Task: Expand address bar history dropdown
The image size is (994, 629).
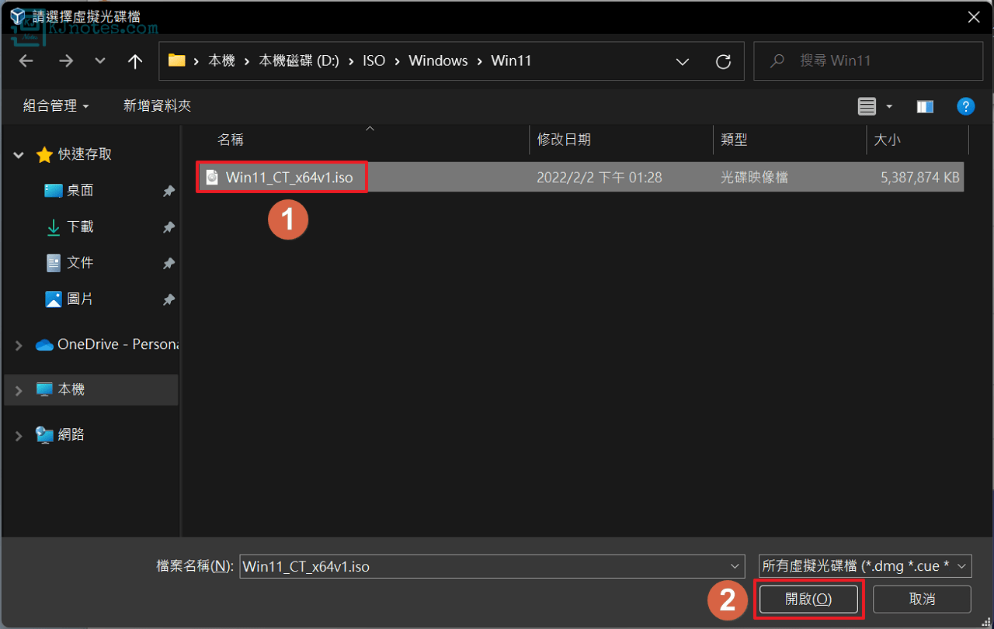Action: pyautogui.click(x=683, y=61)
